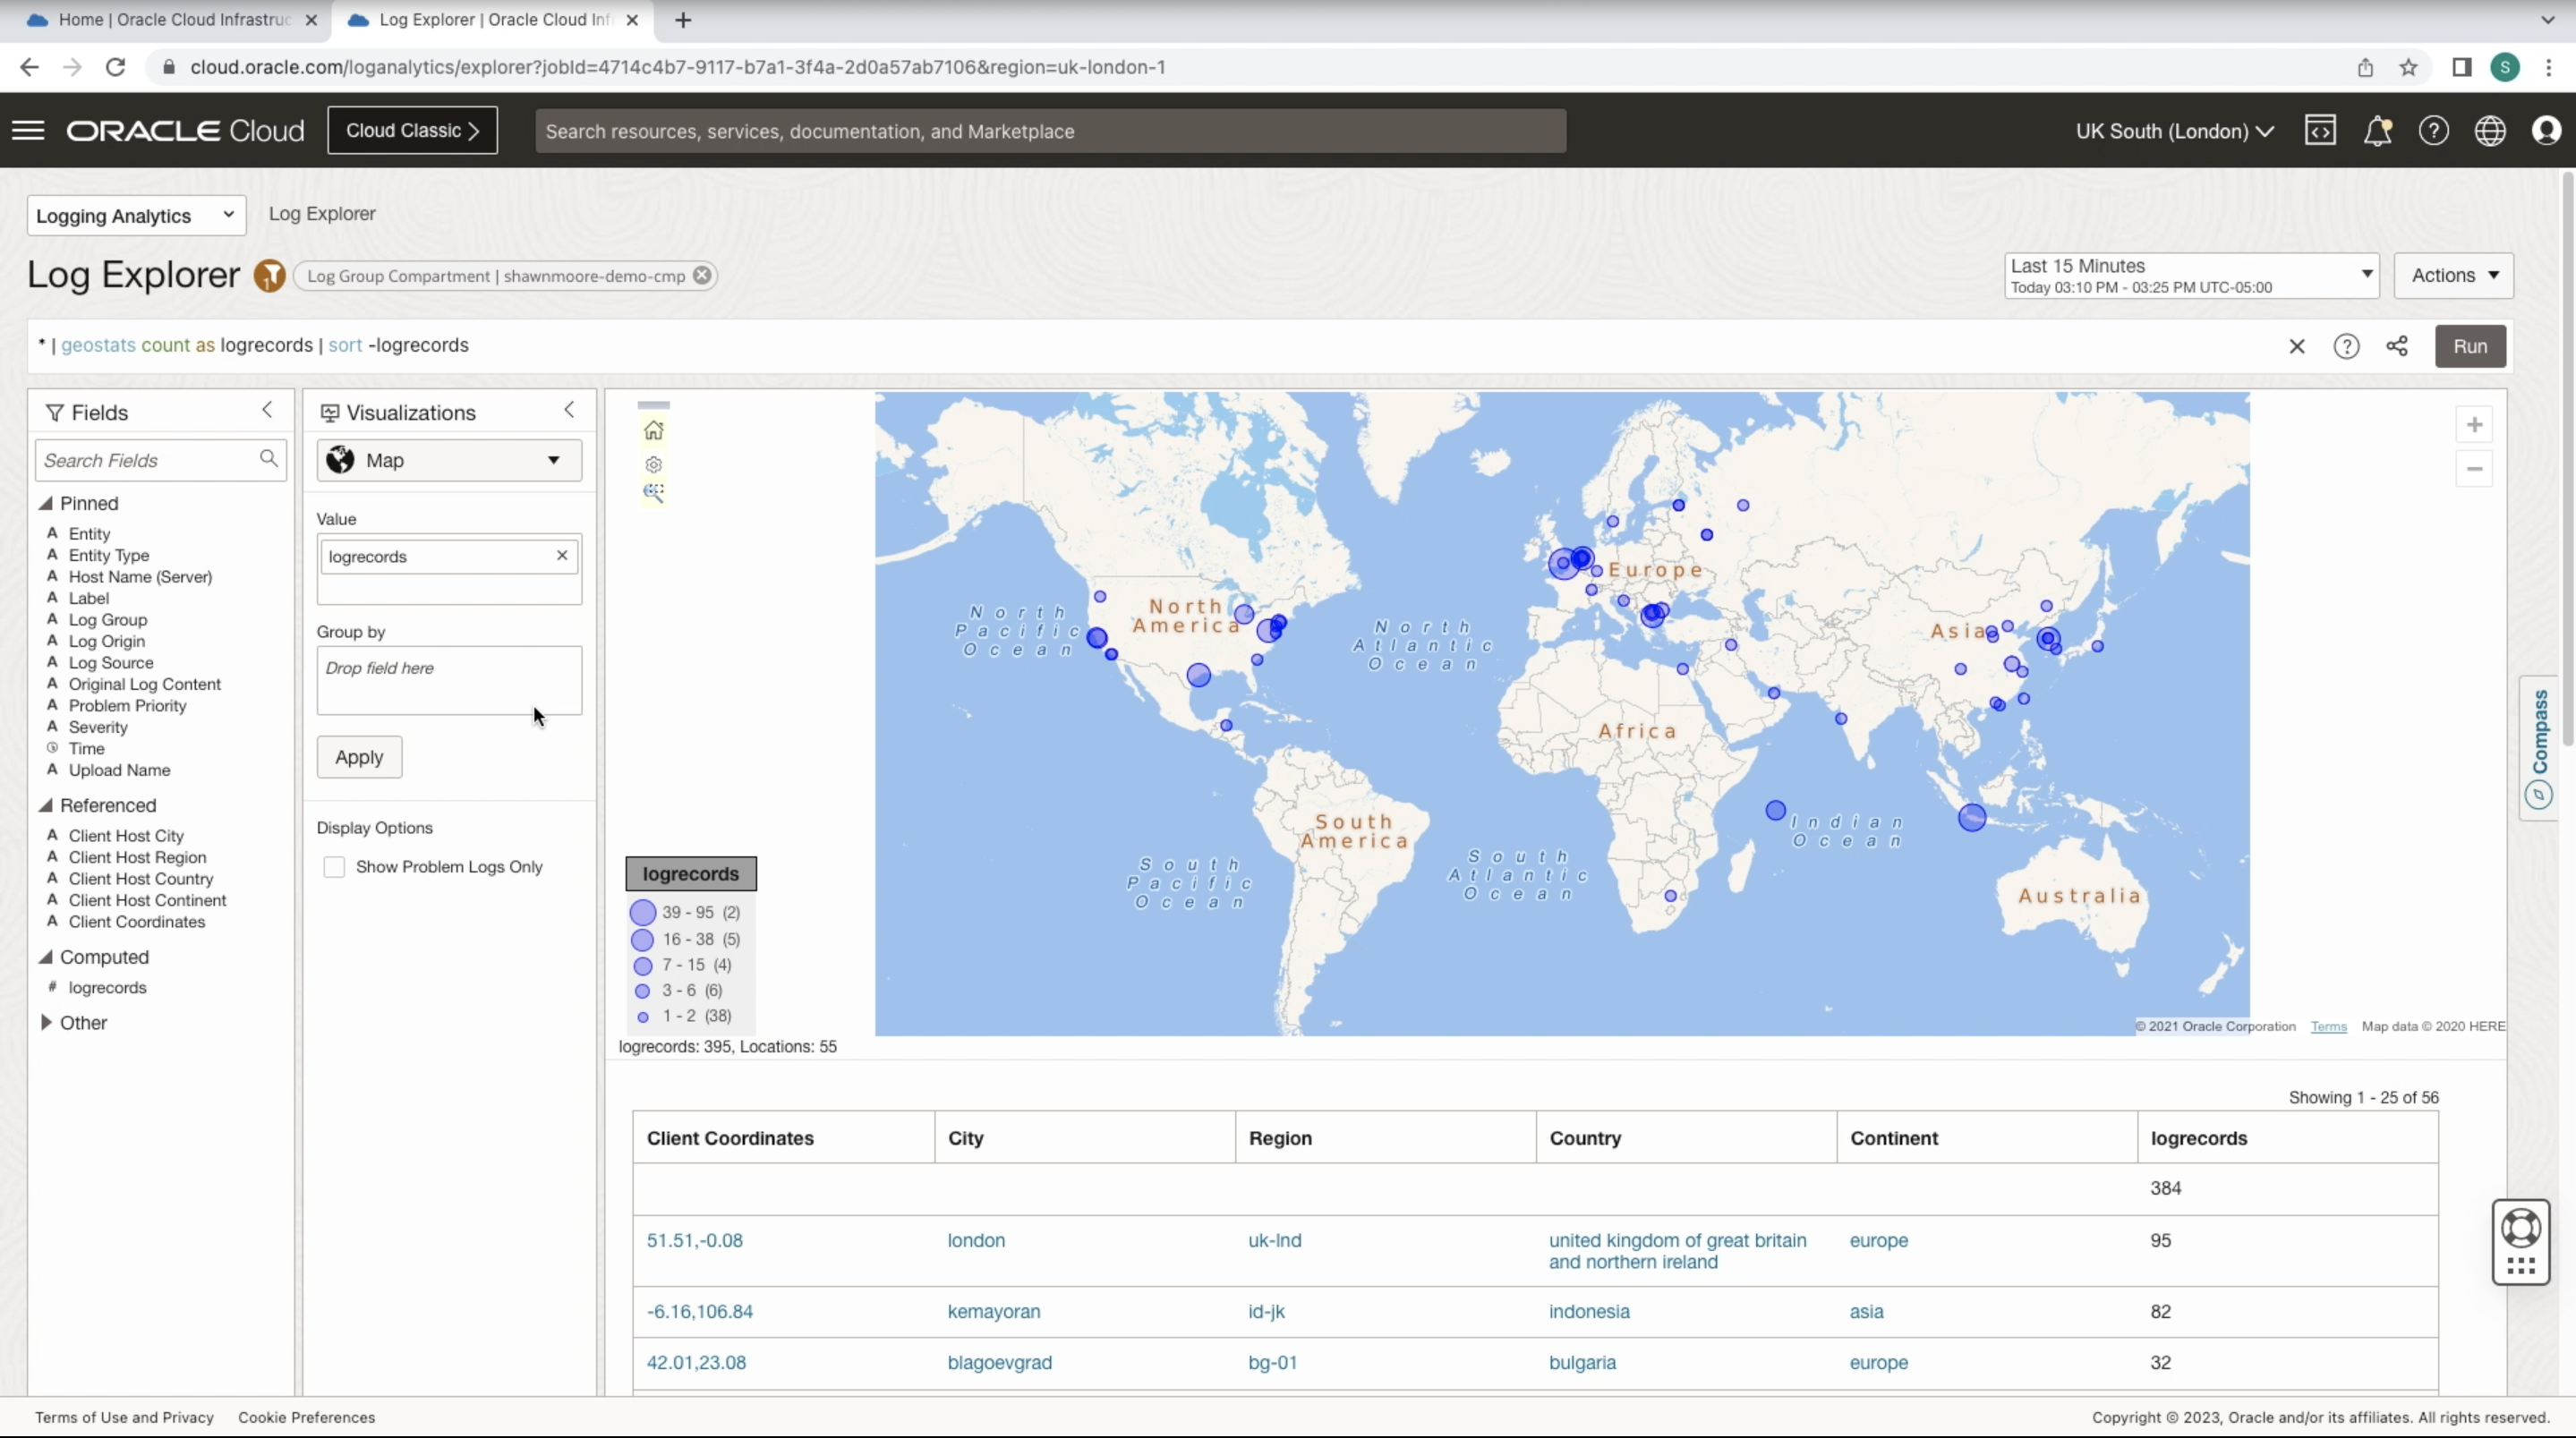The height and width of the screenshot is (1438, 2576).
Task: Open the Map visualization type dropdown
Action: (448, 460)
